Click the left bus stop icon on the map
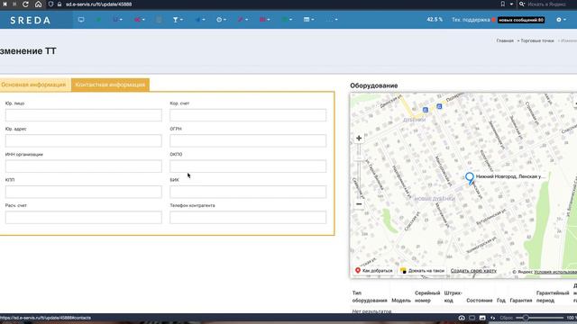 click(x=425, y=110)
